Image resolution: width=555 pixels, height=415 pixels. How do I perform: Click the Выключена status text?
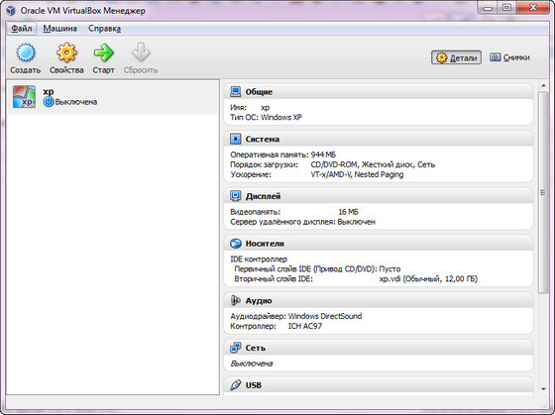click(x=75, y=102)
